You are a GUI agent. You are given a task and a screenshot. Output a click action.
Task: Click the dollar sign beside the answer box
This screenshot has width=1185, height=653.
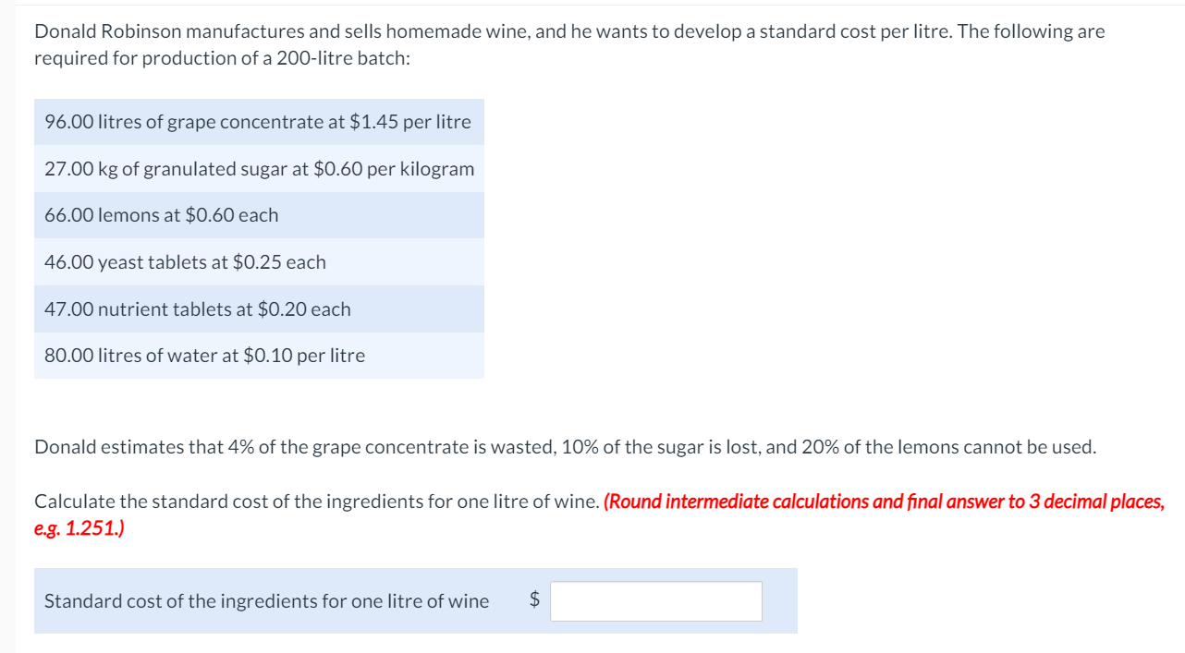(x=534, y=600)
